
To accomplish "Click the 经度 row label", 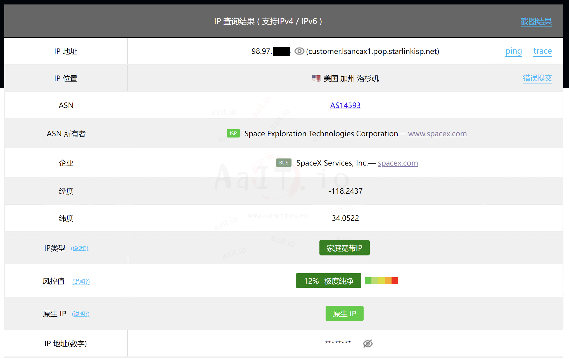I will coord(66,191).
